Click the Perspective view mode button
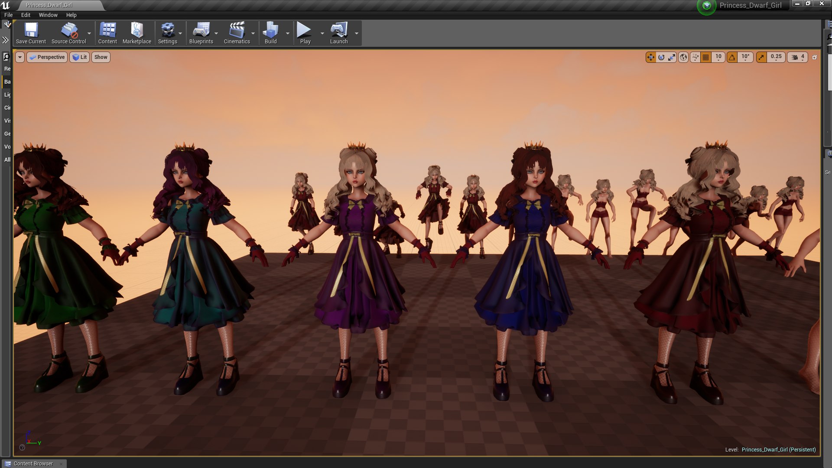Screen dimensions: 832x468 [47, 57]
